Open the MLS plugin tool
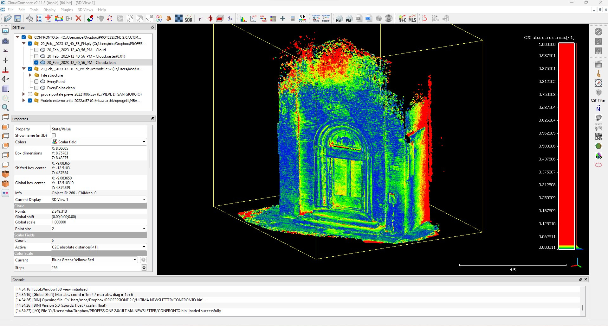 click(x=412, y=19)
